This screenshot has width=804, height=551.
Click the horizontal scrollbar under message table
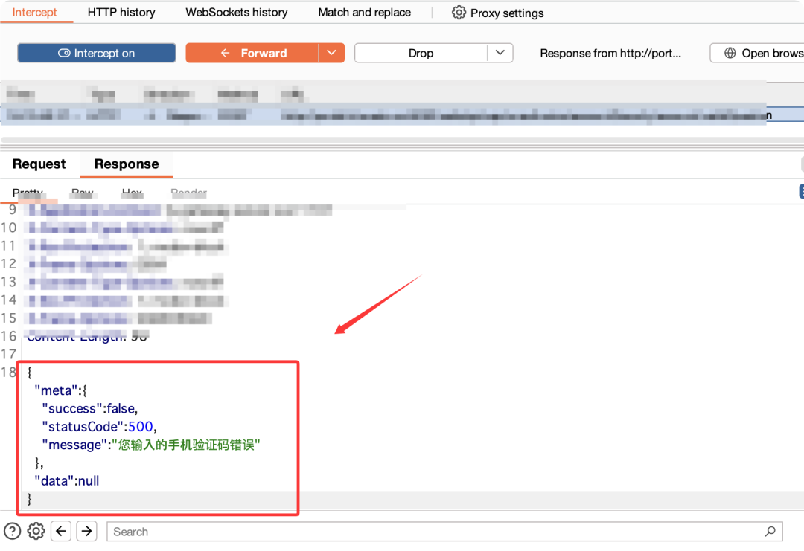[x=402, y=140]
